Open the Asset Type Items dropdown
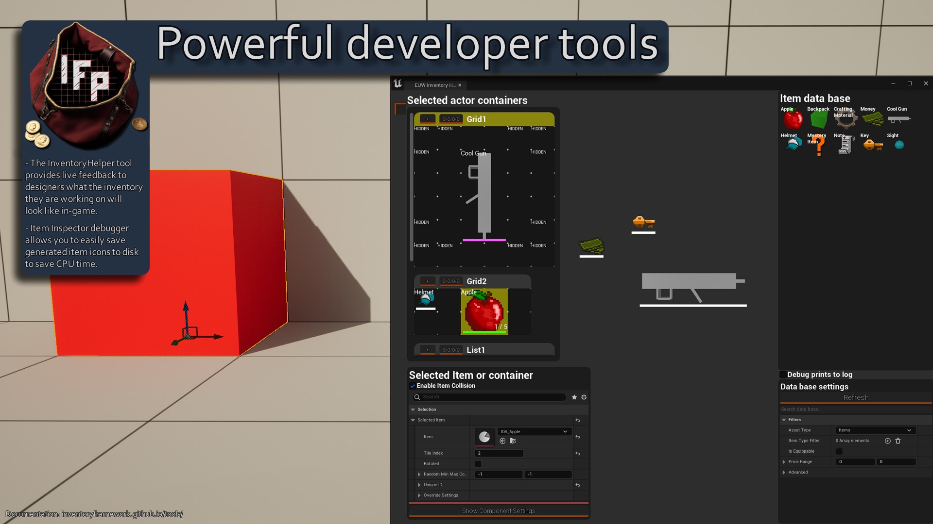 point(875,430)
